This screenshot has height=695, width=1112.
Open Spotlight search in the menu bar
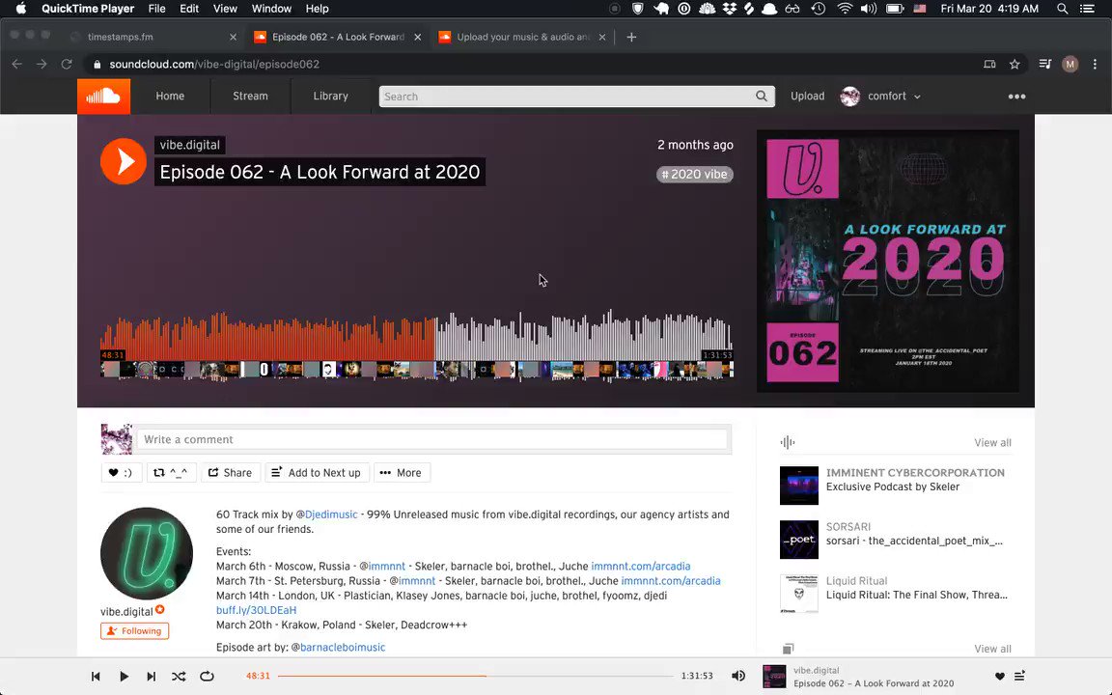1062,9
